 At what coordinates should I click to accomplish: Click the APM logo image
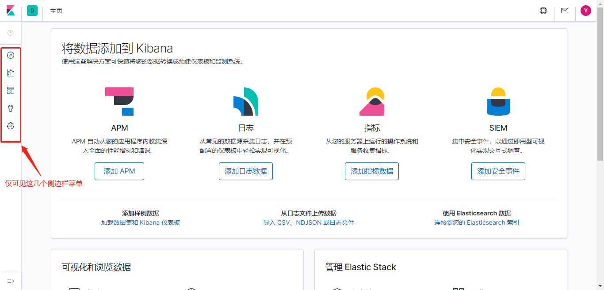point(119,102)
